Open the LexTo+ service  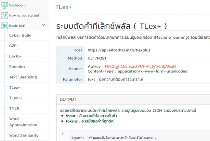click(x=15, y=56)
